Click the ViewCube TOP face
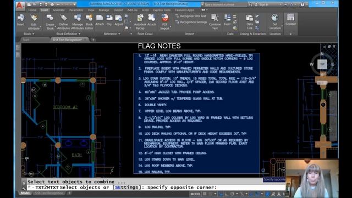Viewport: 352px width, 198px height. pos(322,64)
